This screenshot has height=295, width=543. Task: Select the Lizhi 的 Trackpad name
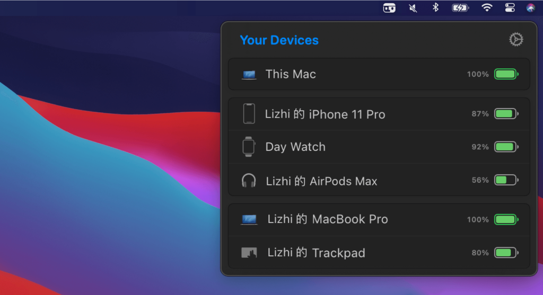tap(316, 253)
